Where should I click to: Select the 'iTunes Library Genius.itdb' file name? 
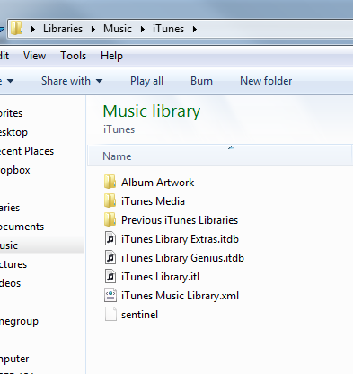point(182,258)
